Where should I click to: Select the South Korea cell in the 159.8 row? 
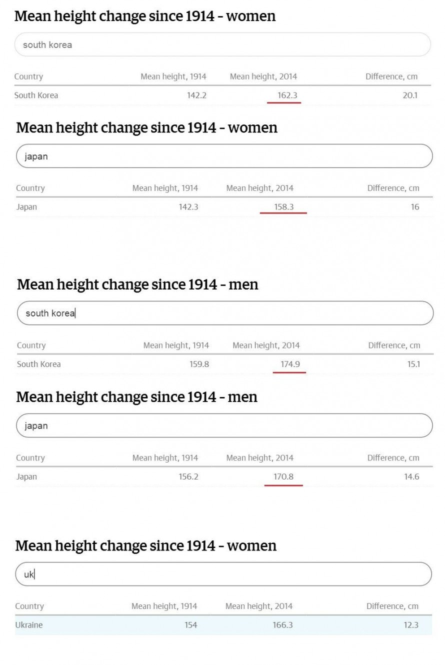pyautogui.click(x=39, y=364)
